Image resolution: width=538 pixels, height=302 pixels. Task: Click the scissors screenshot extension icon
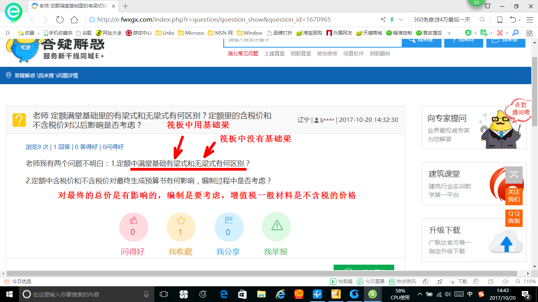tap(499, 33)
